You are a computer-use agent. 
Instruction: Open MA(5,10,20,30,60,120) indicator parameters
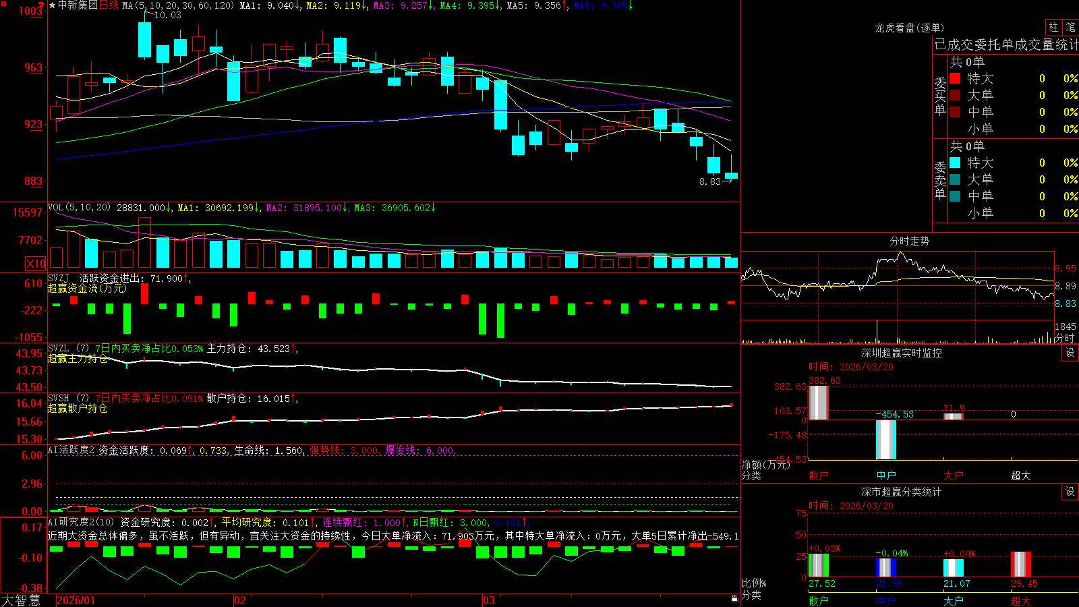coord(178,5)
